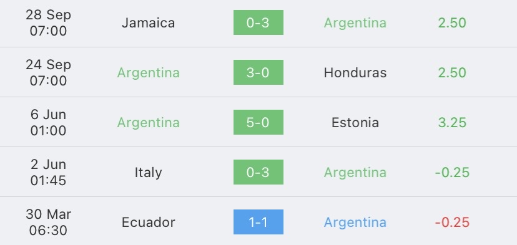Select the green -0.25 handicap value
This screenshot has width=517, height=245.
point(452,173)
